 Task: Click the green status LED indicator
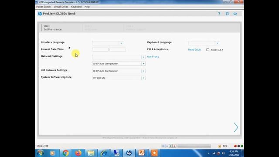242,146
